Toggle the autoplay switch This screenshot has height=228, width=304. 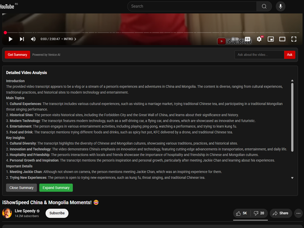pyautogui.click(x=235, y=39)
